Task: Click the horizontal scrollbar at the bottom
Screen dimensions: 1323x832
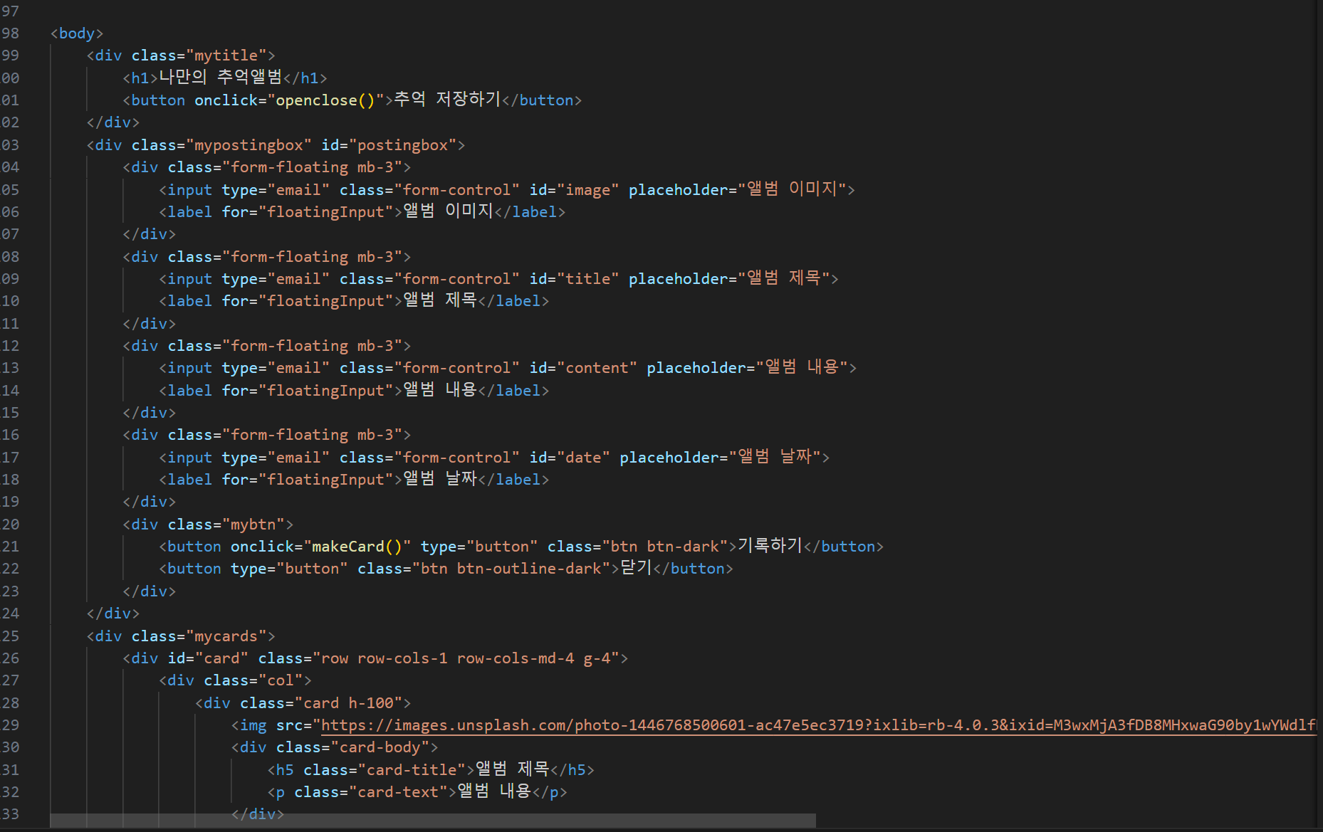Action: pyautogui.click(x=433, y=821)
